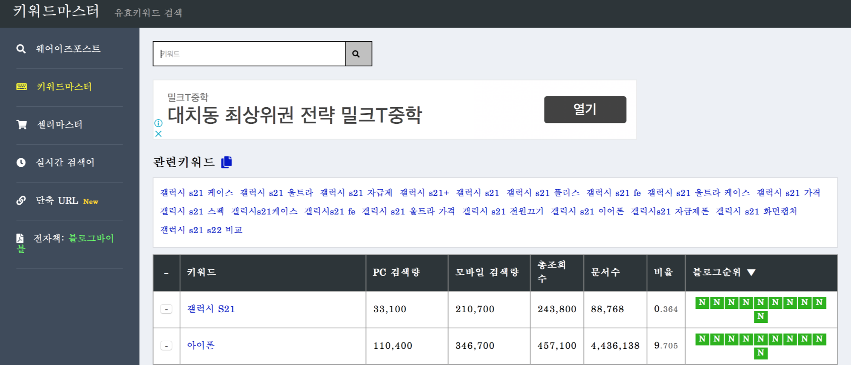Select related keyword 갤럭시s21 fe
The width and height of the screenshot is (851, 365).
(x=330, y=211)
